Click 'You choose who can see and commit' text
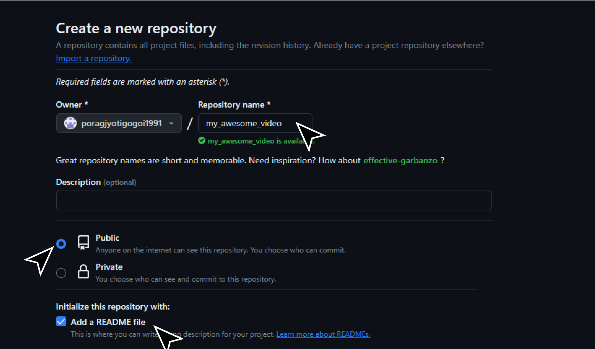This screenshot has width=595, height=349. (x=186, y=279)
